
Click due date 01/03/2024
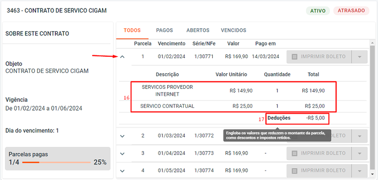[x=172, y=136]
